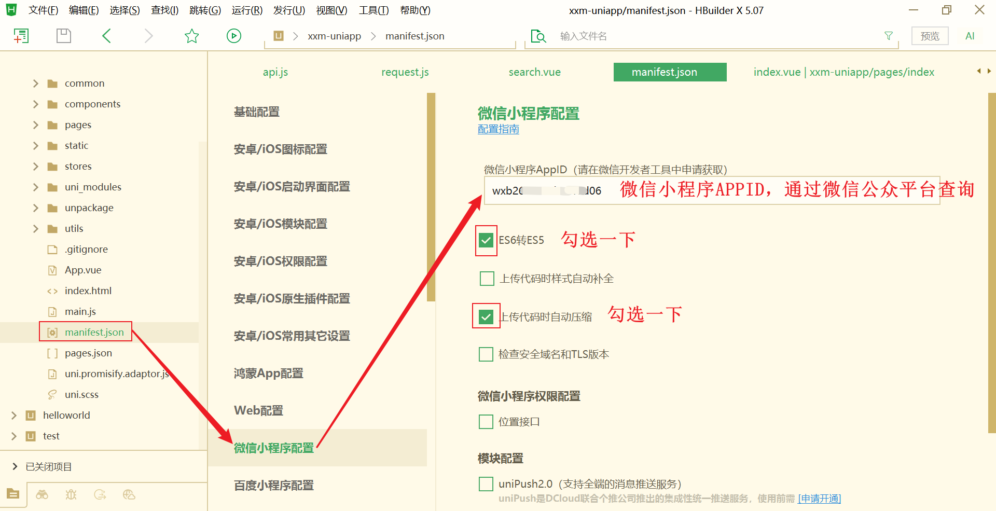Click the 微信小程序AppID input field
This screenshot has height=511, width=996.
[x=712, y=190]
